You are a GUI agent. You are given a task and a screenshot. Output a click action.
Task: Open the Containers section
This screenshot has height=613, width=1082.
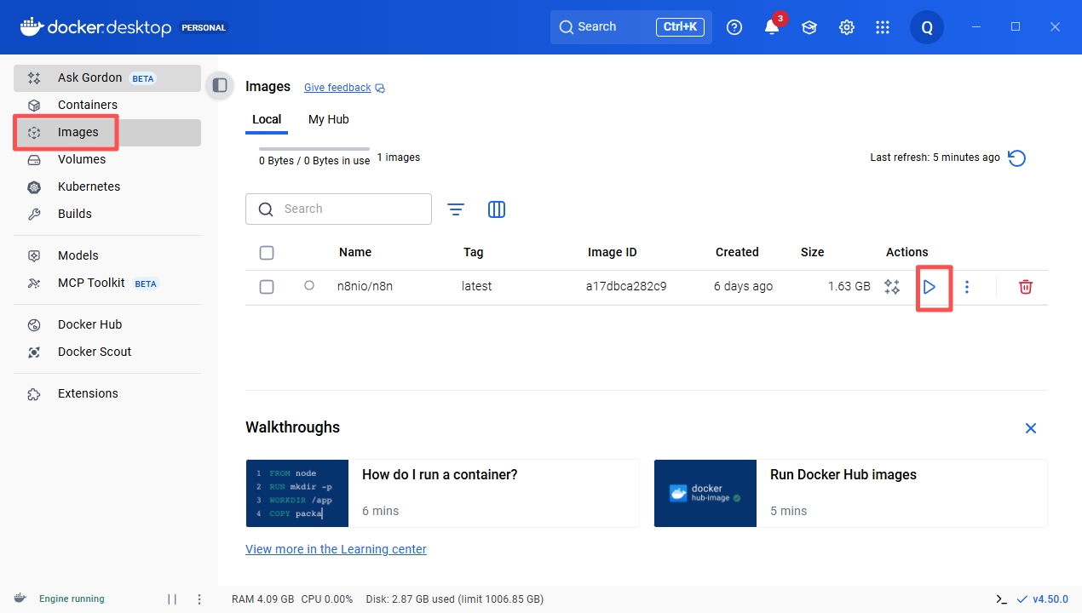tap(107, 105)
